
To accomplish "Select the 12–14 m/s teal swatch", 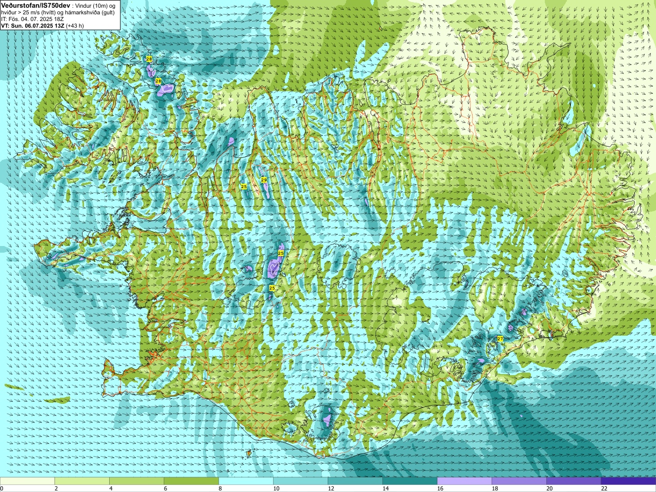I will (355, 481).
